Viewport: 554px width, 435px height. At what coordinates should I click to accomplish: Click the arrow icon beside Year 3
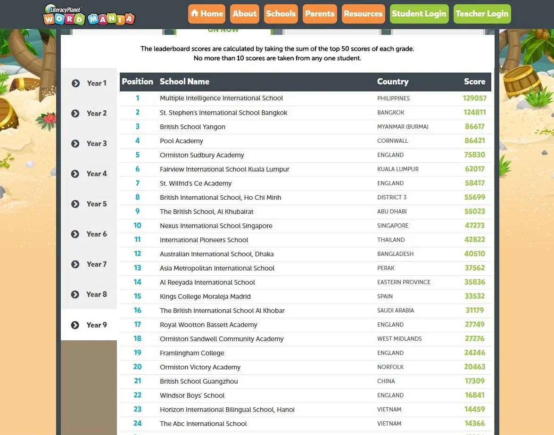75,144
